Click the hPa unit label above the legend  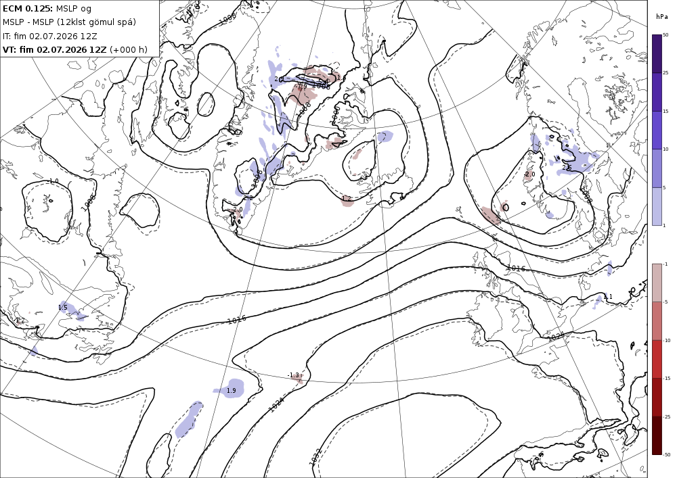coord(661,17)
